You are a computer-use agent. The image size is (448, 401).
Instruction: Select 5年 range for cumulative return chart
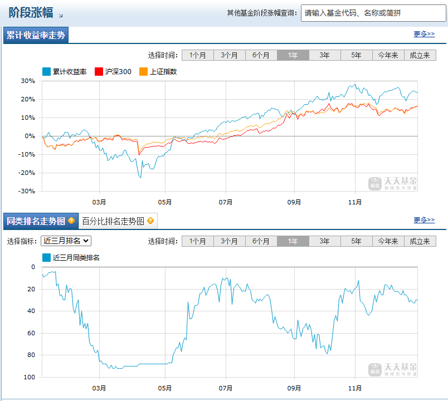tap(357, 55)
